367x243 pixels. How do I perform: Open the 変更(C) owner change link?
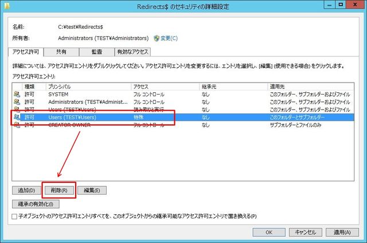point(169,38)
